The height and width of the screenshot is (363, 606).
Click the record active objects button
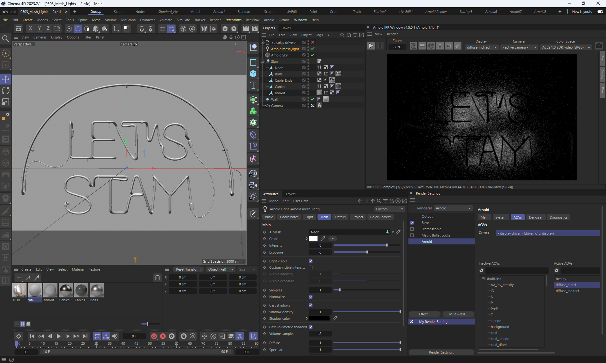pos(154,336)
